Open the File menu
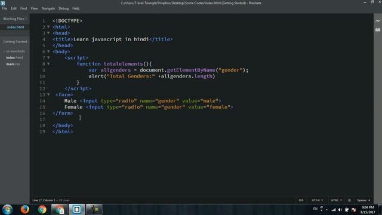382x215 pixels. 4,8
